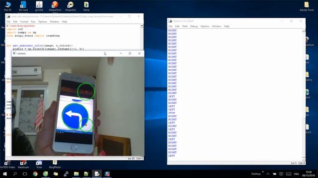
Task: Open the Windows Start menu
Action: pyautogui.click(x=5, y=174)
